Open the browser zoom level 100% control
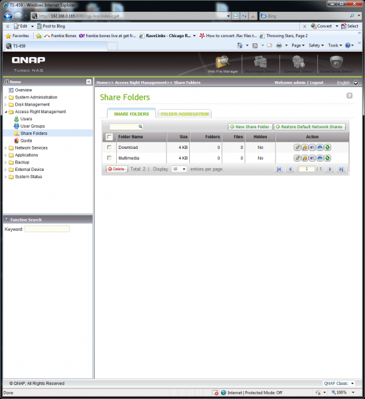Viewport: 365px width, 399px height. (342, 392)
